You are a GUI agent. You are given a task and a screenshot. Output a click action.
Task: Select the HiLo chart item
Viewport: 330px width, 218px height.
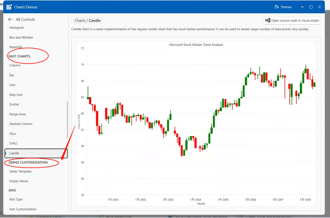pyautogui.click(x=12, y=134)
